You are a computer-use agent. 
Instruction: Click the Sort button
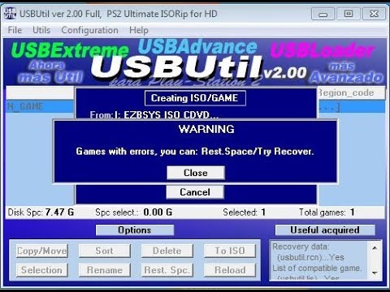[105, 251]
